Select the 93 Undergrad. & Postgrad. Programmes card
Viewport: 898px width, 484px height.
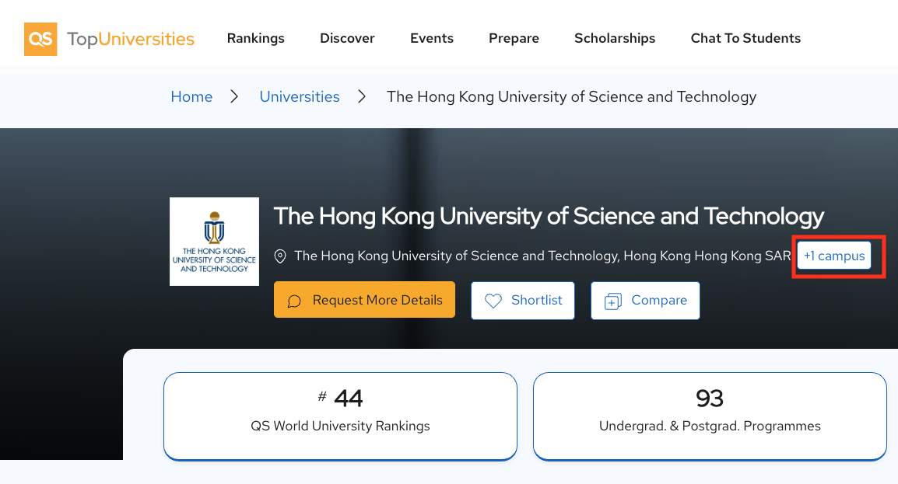(x=710, y=415)
